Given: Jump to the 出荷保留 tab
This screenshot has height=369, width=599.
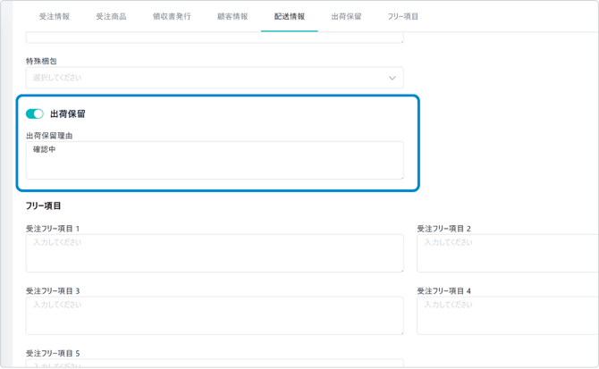Looking at the screenshot, I should point(346,17).
